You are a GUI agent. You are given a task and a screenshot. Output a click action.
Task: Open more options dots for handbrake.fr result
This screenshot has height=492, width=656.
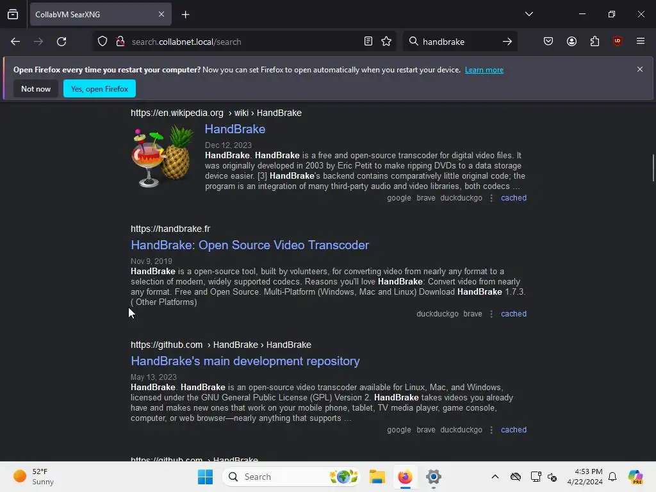click(491, 314)
